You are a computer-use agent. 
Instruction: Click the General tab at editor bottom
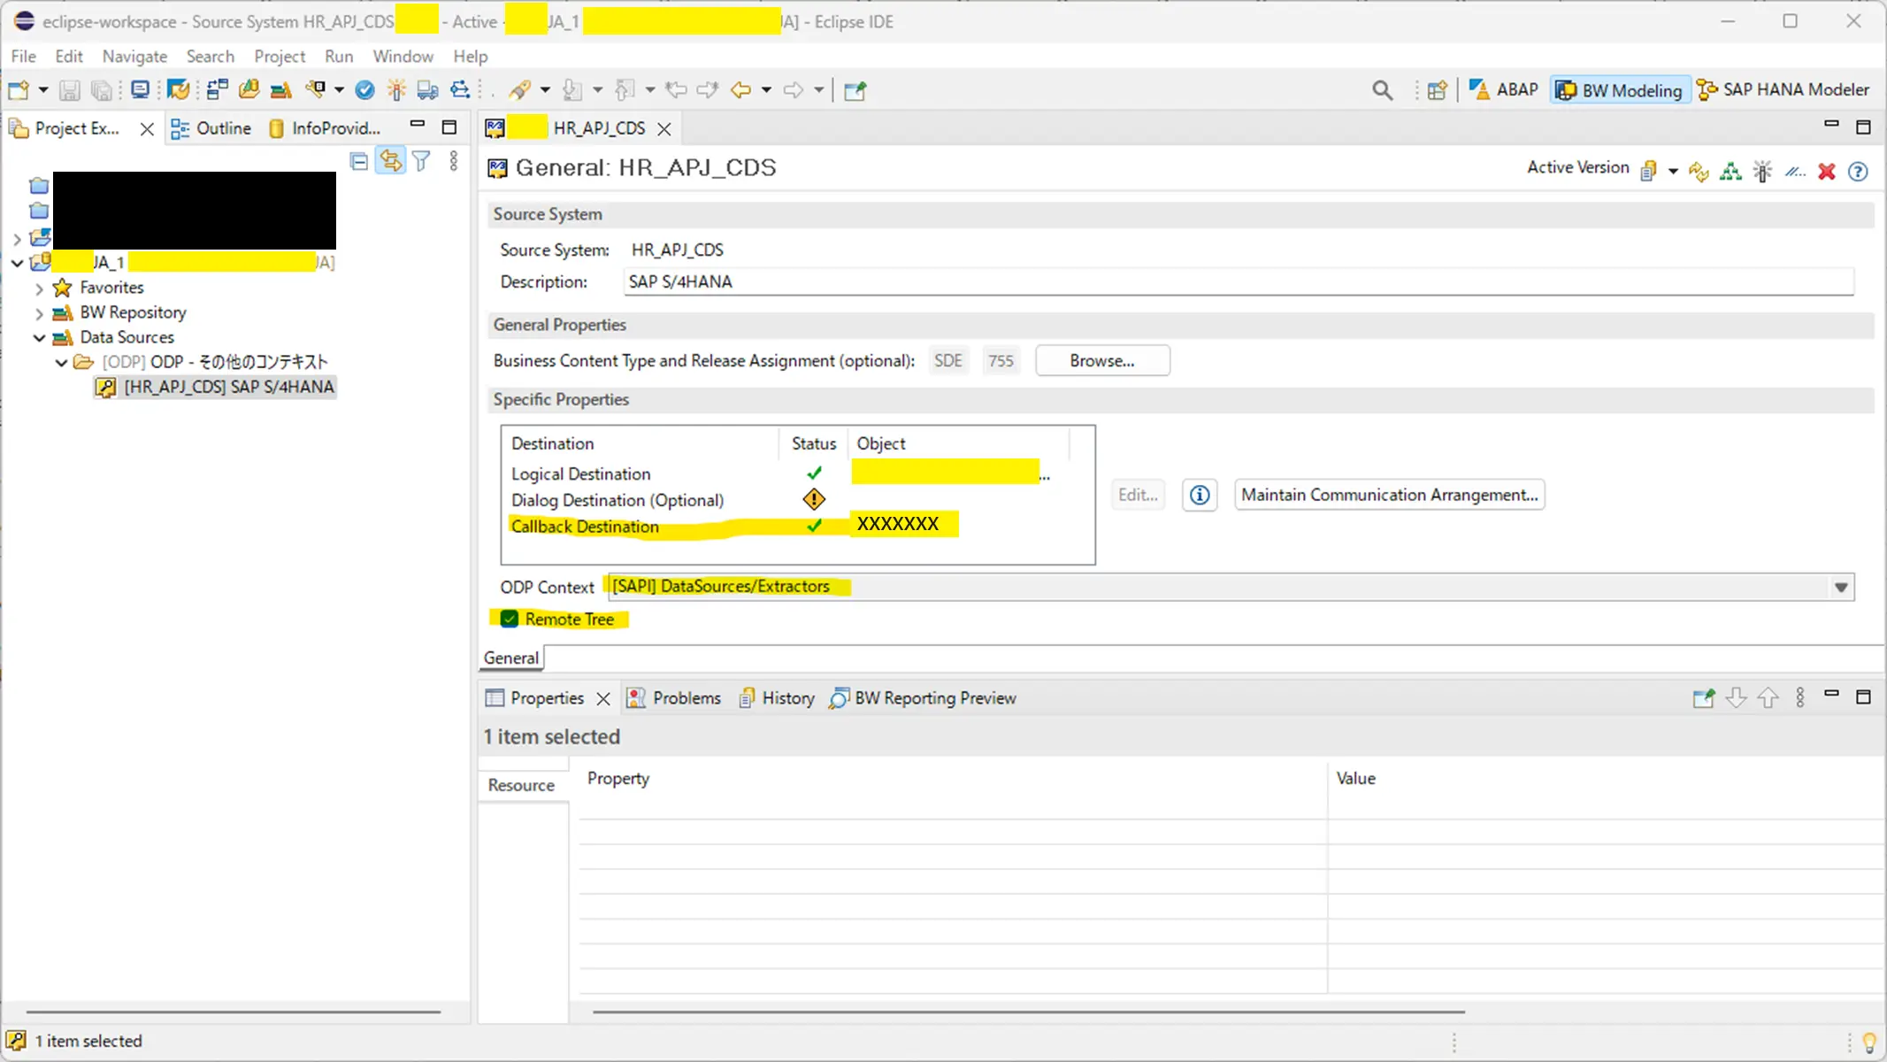pos(511,658)
